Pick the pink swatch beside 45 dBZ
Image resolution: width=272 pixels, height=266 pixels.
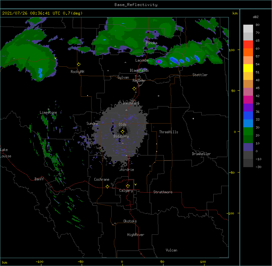[x=248, y=92]
